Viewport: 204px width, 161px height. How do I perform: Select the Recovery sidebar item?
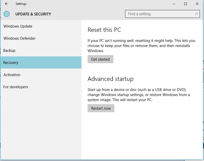41,62
